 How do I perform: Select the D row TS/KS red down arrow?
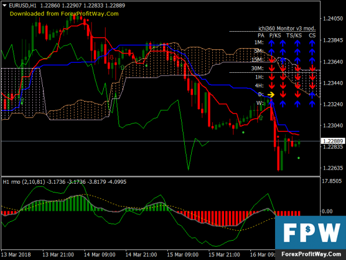pyautogui.click(x=297, y=94)
